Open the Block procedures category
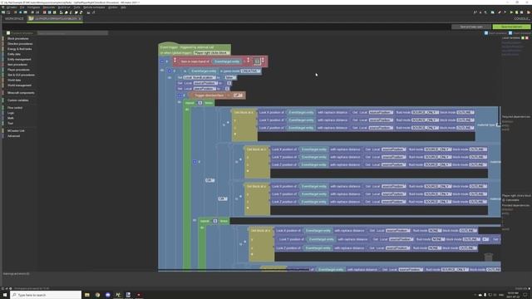This screenshot has height=299, width=532. (x=18, y=39)
